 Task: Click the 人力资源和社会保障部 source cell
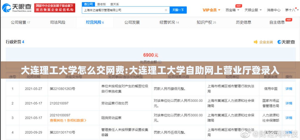pyautogui.click(x=271, y=118)
